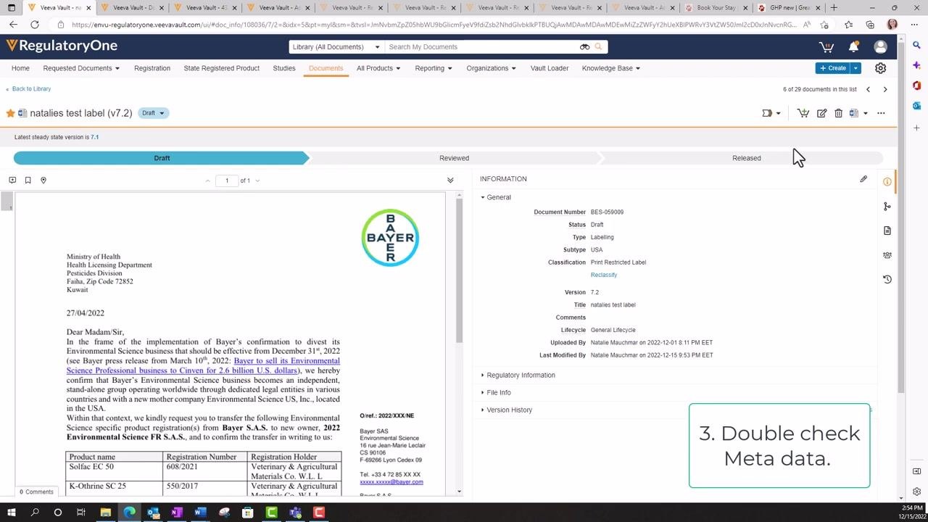This screenshot has width=928, height=522.
Task: Open Library (All Documents) search scope dropdown
Action: point(336,47)
